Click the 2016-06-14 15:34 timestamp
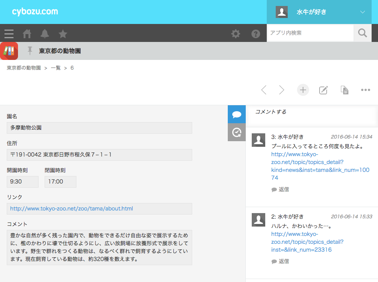 [x=351, y=137]
